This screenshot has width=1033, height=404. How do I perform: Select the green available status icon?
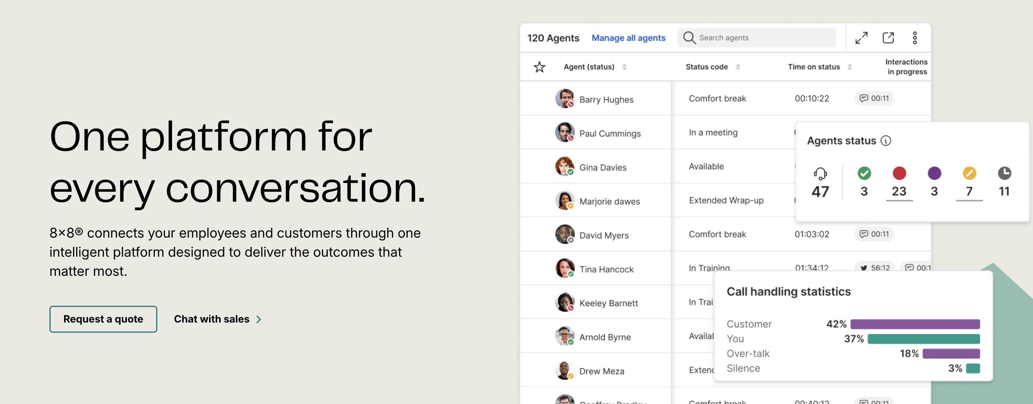864,173
